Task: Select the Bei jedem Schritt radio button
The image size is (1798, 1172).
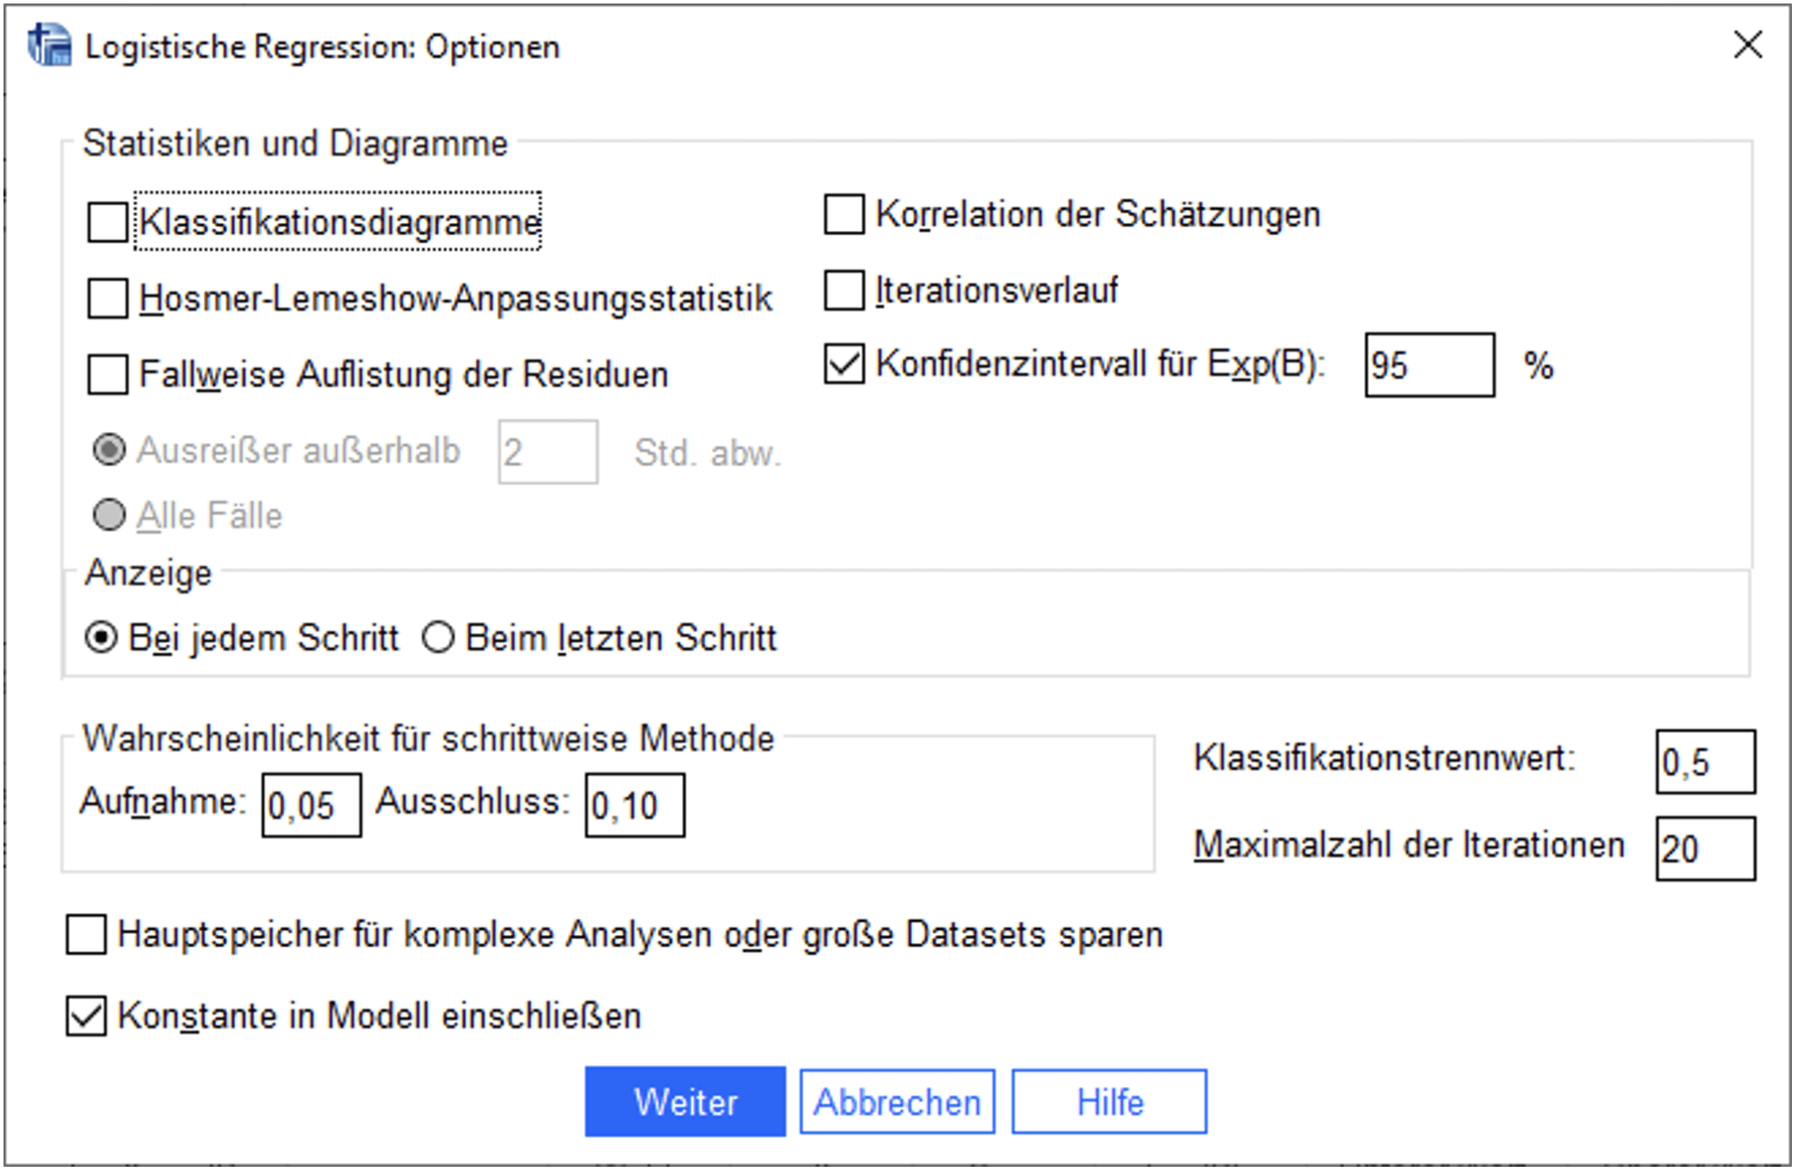Action: (103, 638)
